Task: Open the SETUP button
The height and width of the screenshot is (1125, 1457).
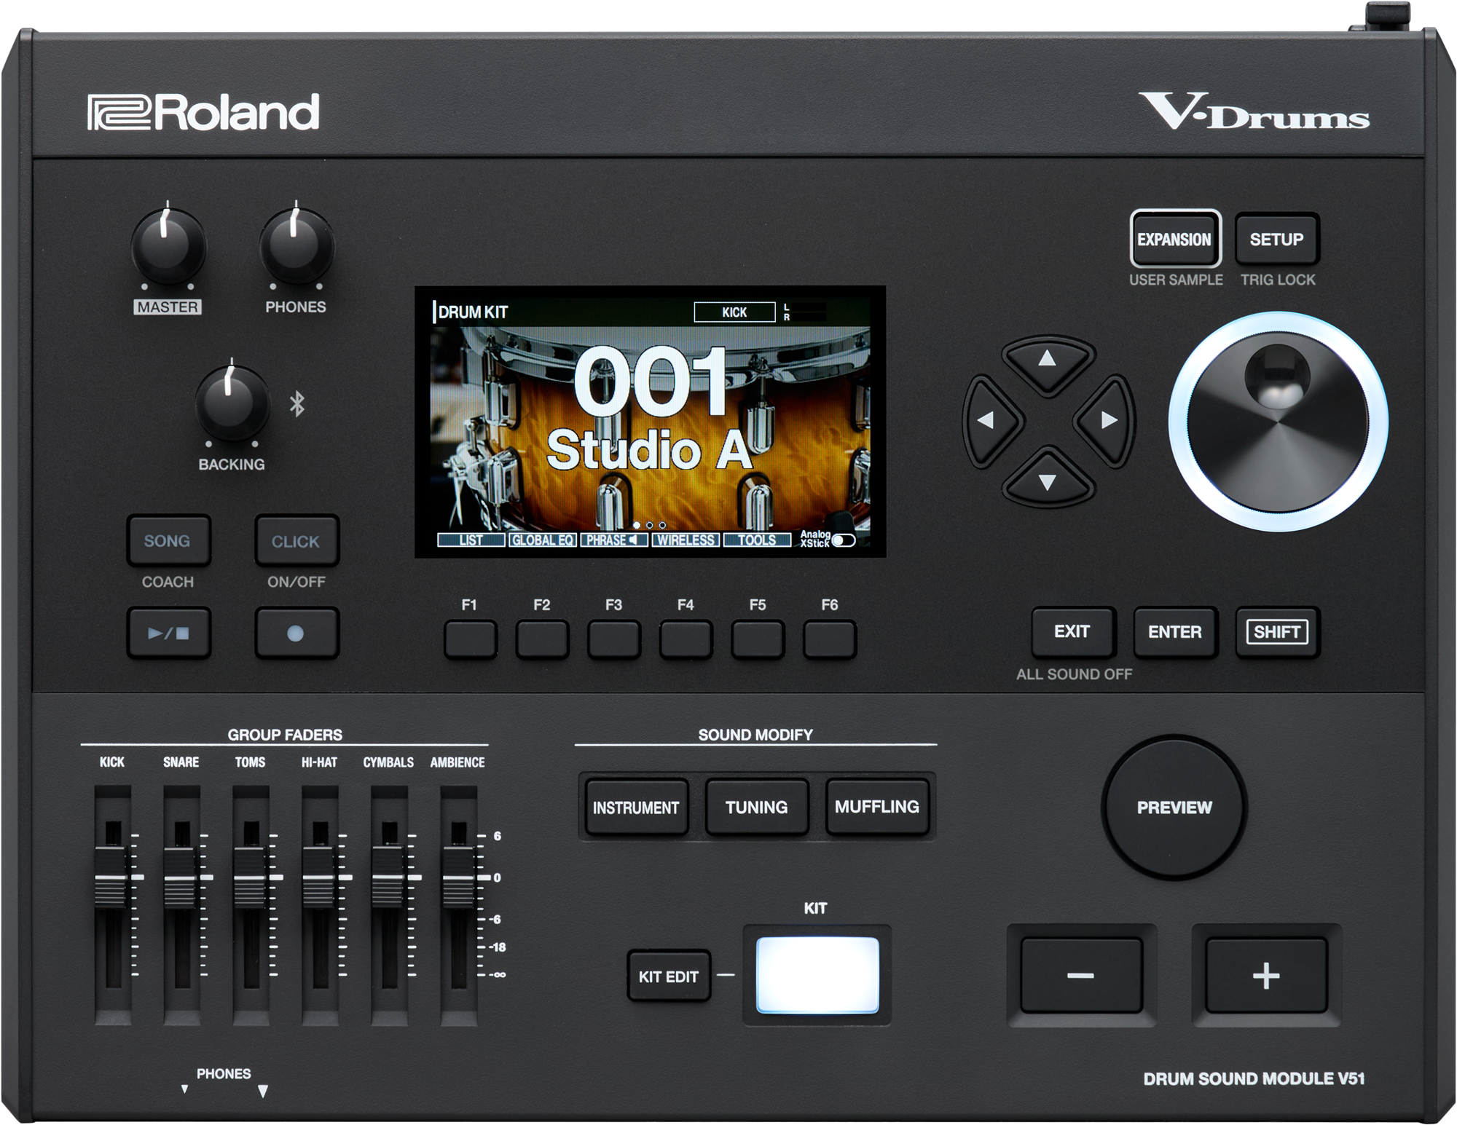Action: pos(1277,239)
